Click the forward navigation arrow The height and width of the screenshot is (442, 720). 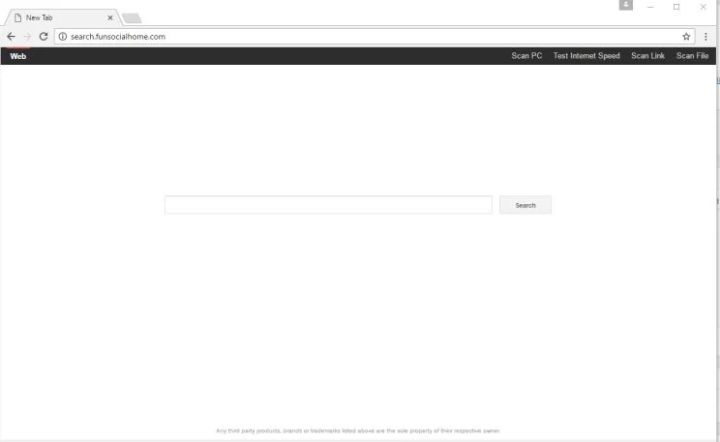27,36
